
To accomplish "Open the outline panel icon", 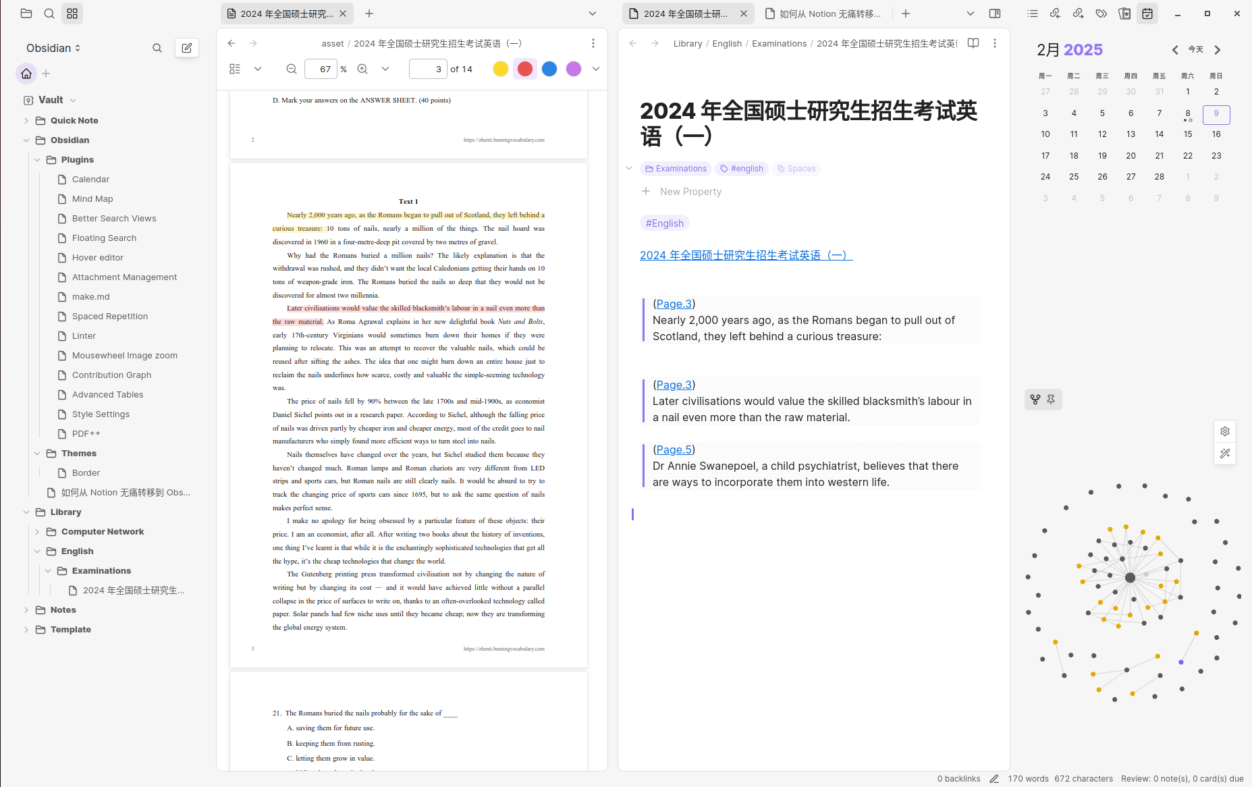I will 1033,13.
